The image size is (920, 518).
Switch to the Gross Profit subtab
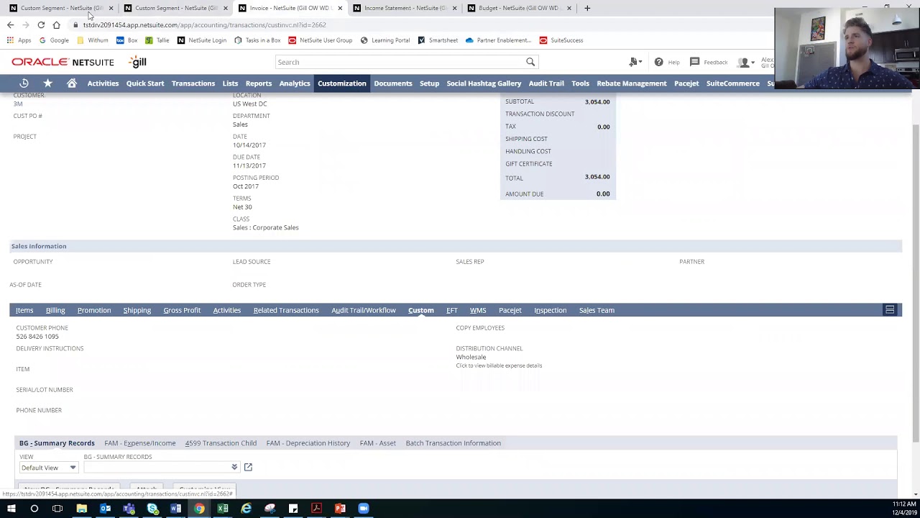pos(182,310)
